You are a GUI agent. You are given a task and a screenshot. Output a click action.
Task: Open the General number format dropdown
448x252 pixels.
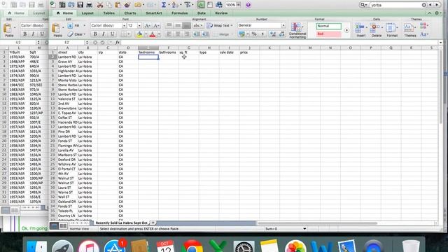click(283, 25)
